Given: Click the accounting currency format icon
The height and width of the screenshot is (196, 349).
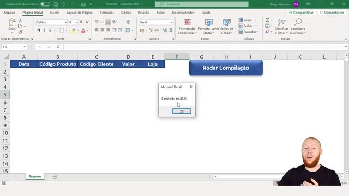Looking at the screenshot, I should pos(142,30).
